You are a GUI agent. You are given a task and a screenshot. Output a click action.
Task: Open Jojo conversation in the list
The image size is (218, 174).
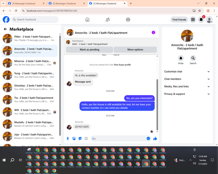coord(29,136)
